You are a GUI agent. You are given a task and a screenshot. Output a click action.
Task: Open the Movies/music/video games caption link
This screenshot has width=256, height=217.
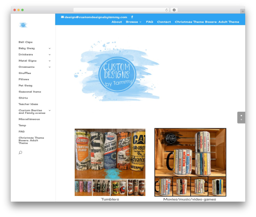coord(189,199)
